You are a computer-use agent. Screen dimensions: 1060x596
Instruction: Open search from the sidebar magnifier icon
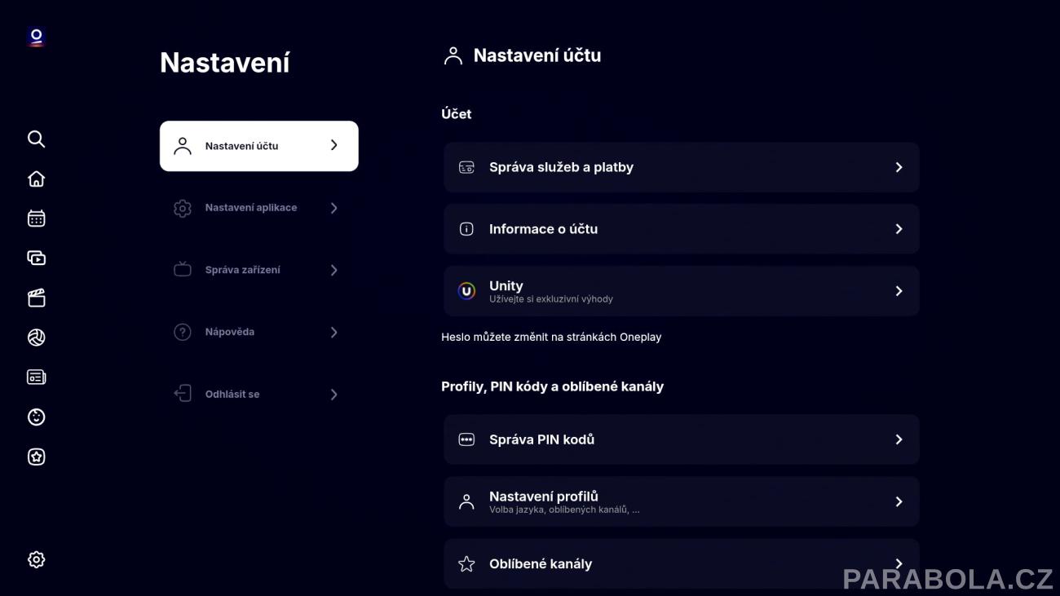click(36, 139)
